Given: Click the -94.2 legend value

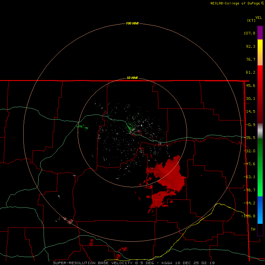Looking at the screenshot, I should (250, 203).
